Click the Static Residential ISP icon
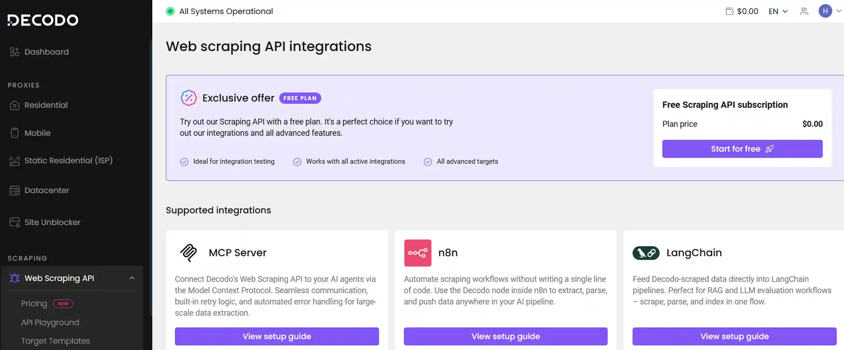The image size is (844, 350). pos(15,160)
